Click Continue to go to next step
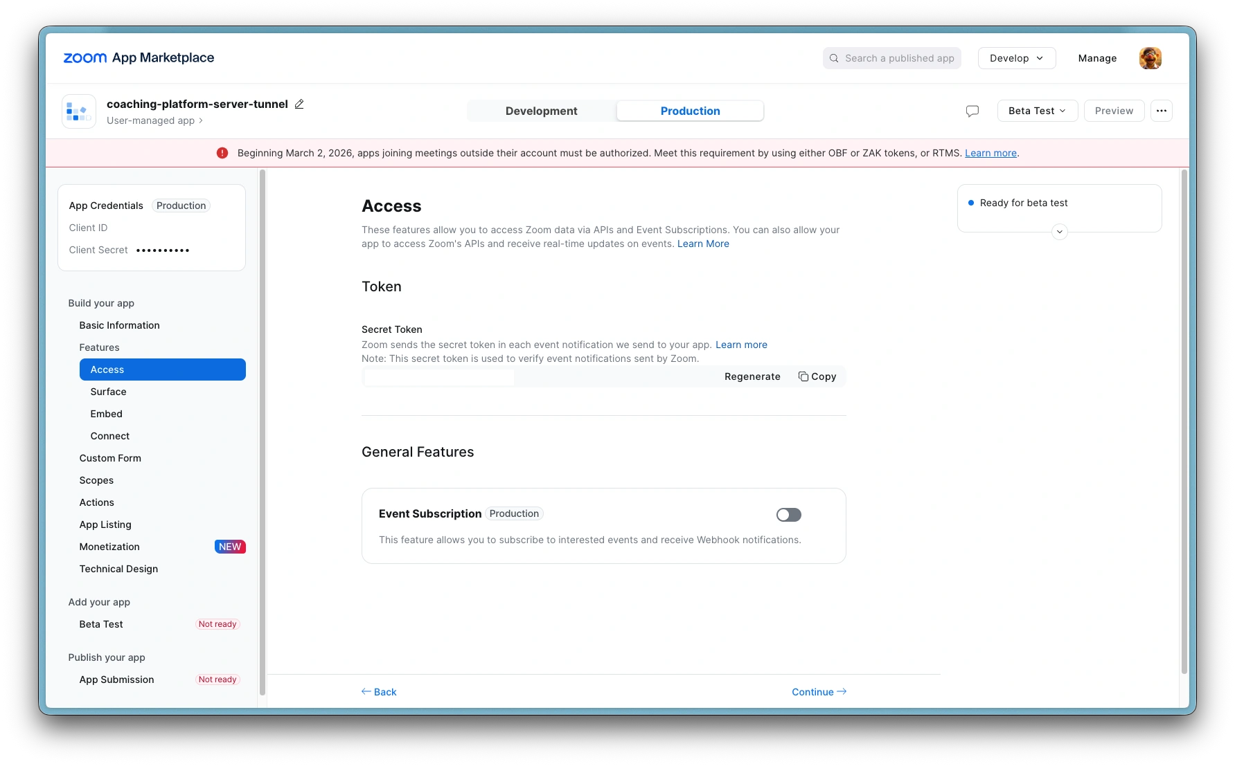The height and width of the screenshot is (766, 1235). click(819, 692)
